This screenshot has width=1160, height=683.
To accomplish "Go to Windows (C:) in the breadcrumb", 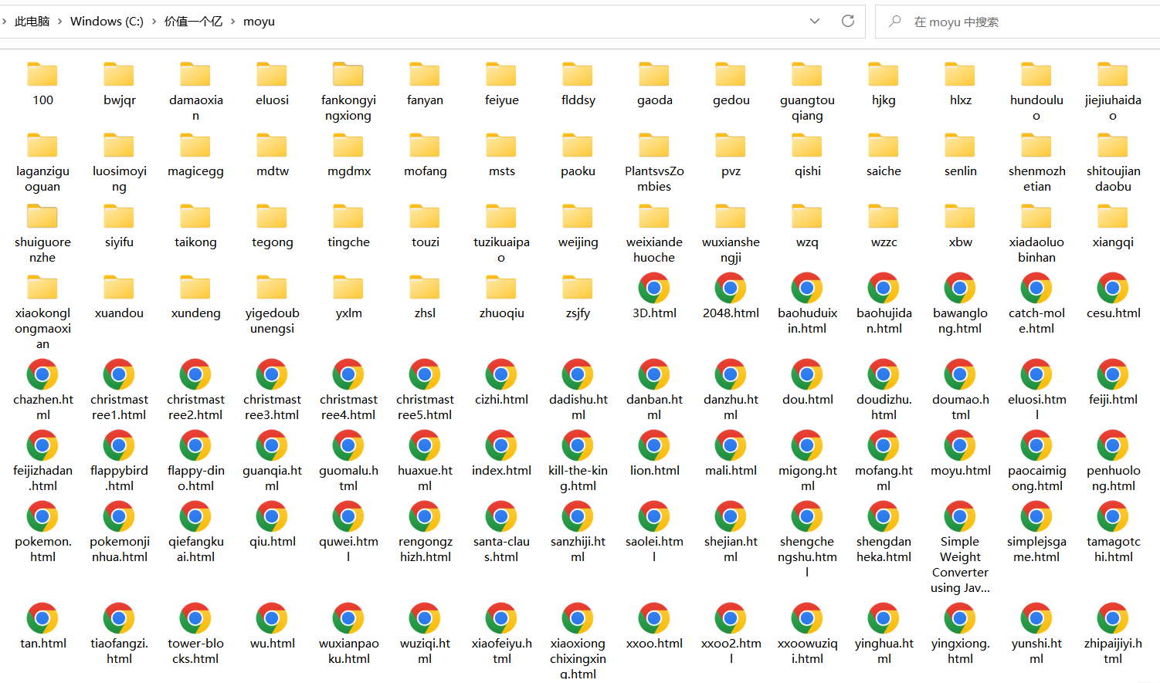I will point(107,22).
